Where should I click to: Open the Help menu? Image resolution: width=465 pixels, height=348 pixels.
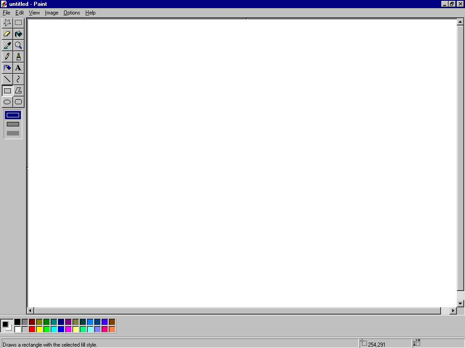tap(90, 13)
